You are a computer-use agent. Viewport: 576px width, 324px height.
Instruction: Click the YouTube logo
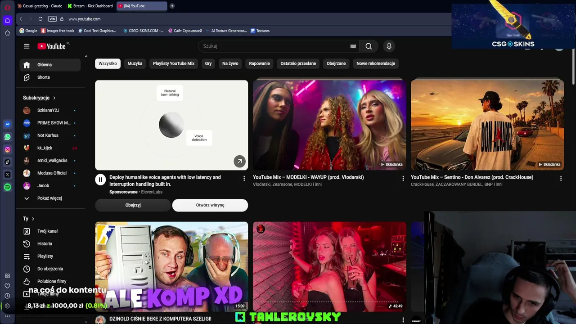[52, 46]
